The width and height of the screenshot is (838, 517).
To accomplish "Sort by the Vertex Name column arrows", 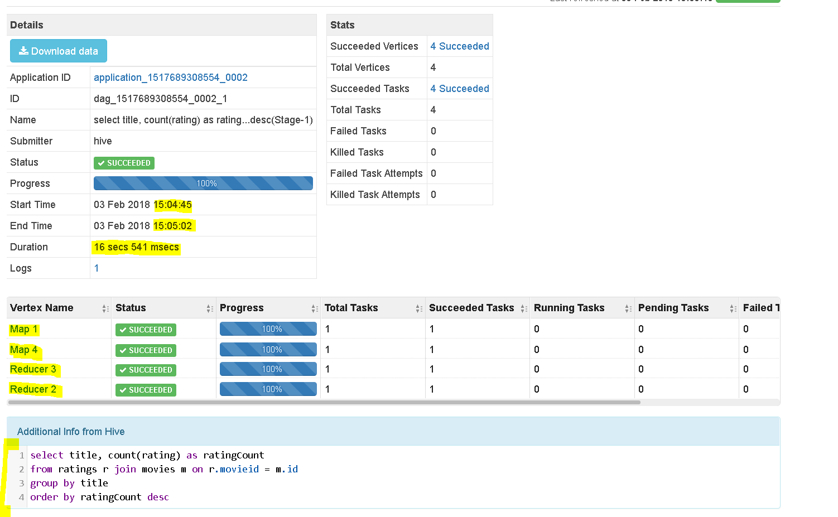I will (x=105, y=308).
